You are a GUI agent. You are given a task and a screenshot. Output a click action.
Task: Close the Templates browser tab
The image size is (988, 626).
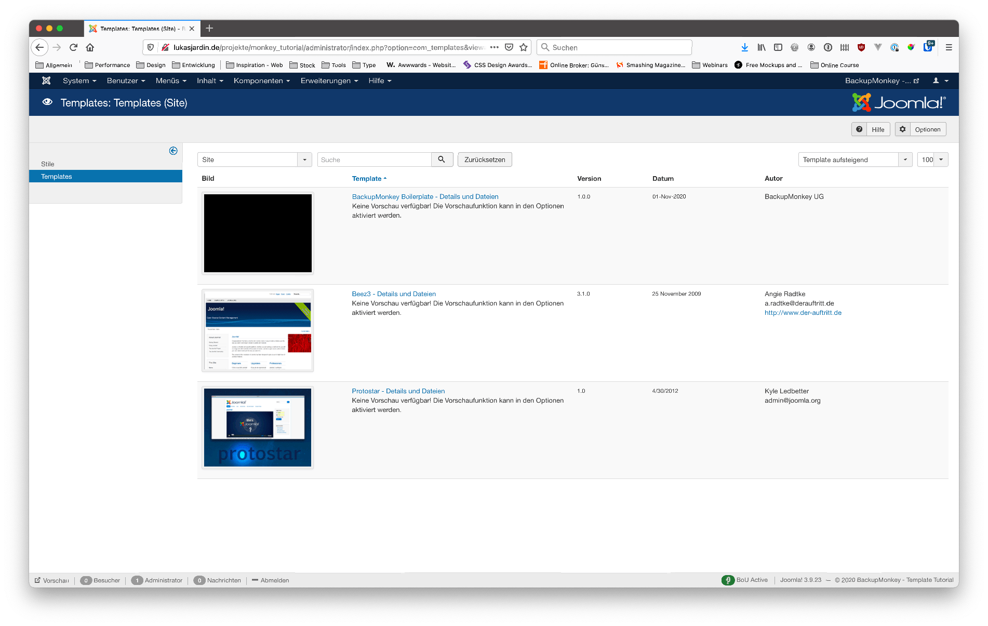[192, 29]
